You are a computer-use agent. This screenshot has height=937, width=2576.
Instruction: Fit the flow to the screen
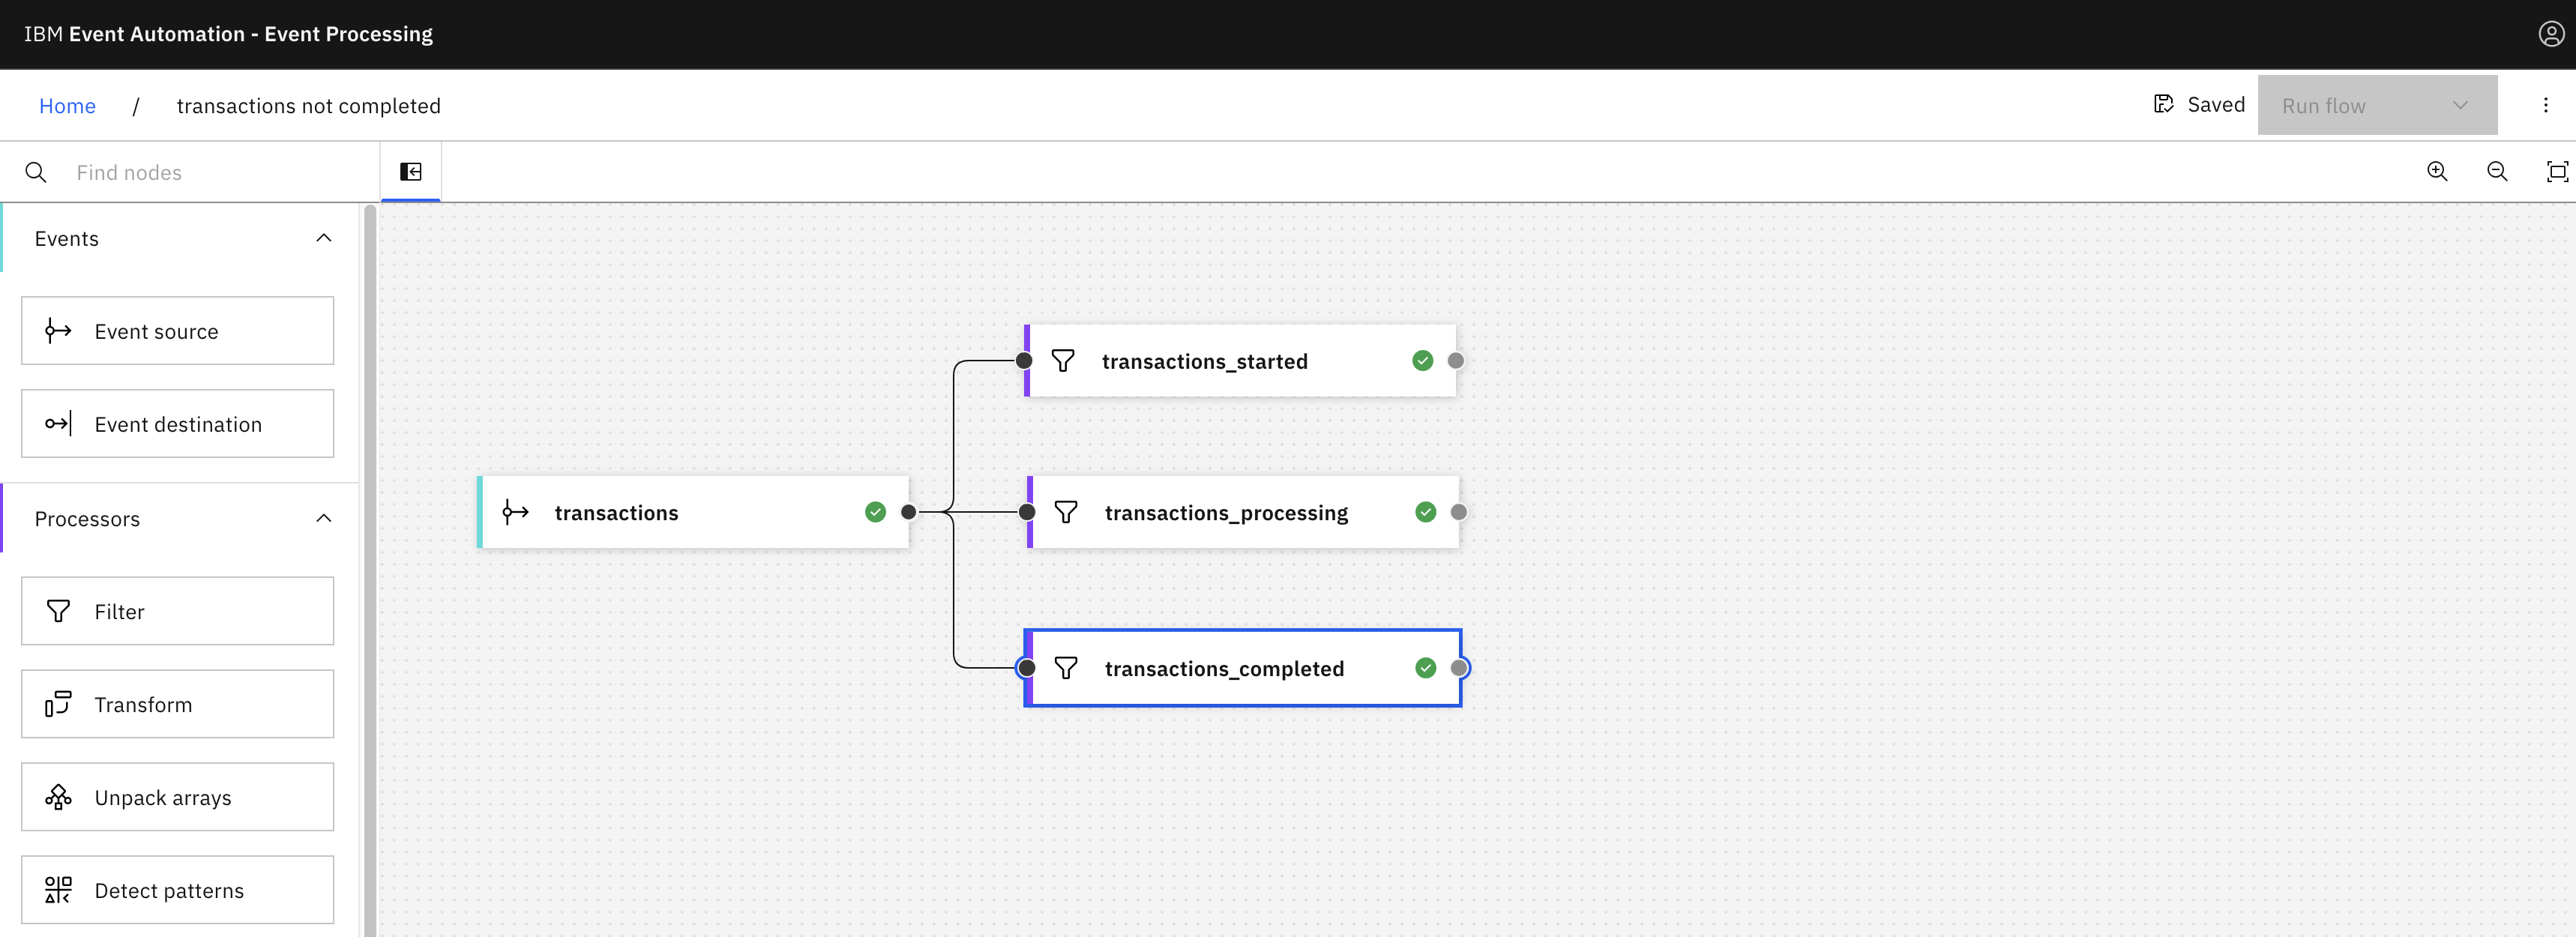[2557, 172]
